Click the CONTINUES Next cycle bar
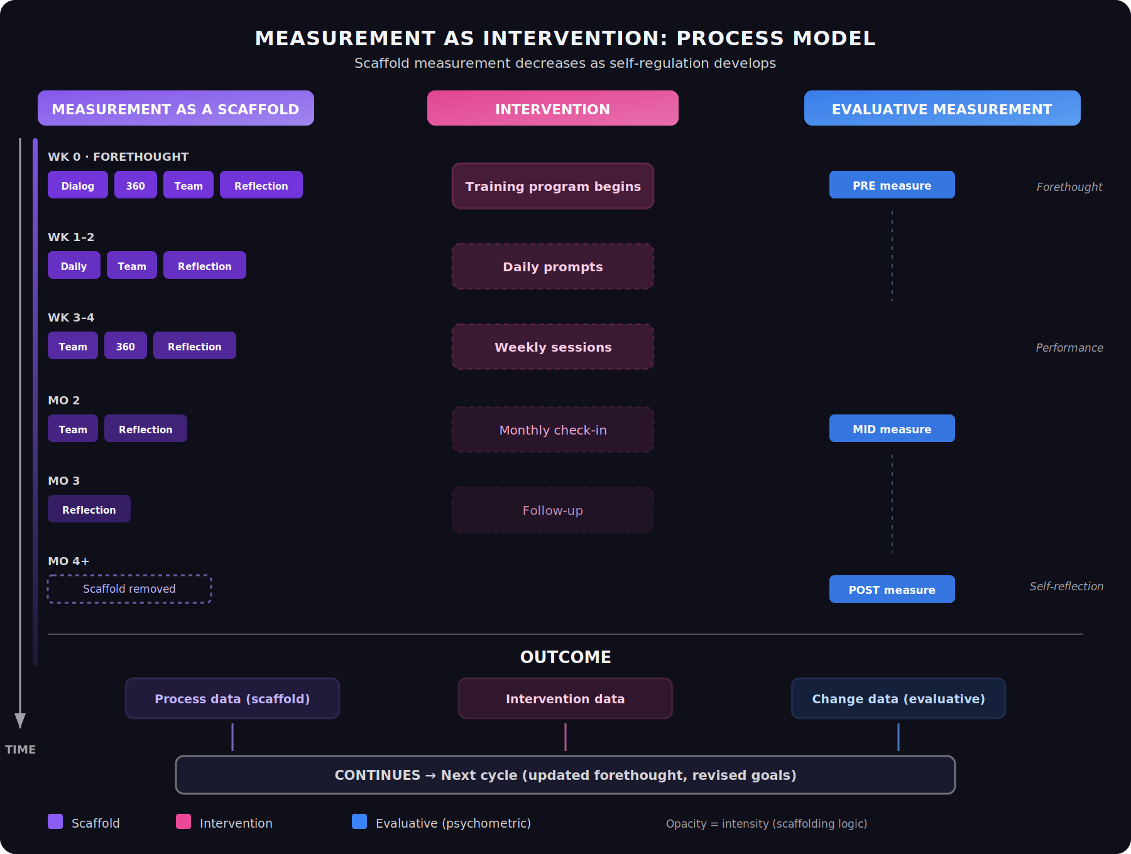Viewport: 1131px width, 854px height. pyautogui.click(x=565, y=775)
